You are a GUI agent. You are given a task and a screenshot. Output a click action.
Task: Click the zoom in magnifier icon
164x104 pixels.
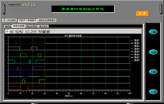20,31
